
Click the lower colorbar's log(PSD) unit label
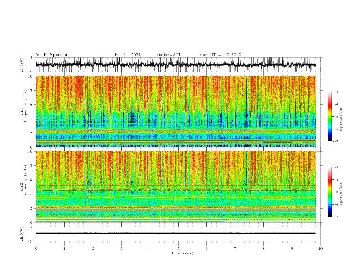341,194
